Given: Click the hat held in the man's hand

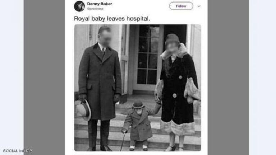Looking at the screenshot, I should tap(83, 110).
